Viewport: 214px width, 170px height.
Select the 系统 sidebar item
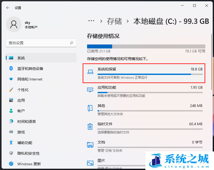coord(21,58)
